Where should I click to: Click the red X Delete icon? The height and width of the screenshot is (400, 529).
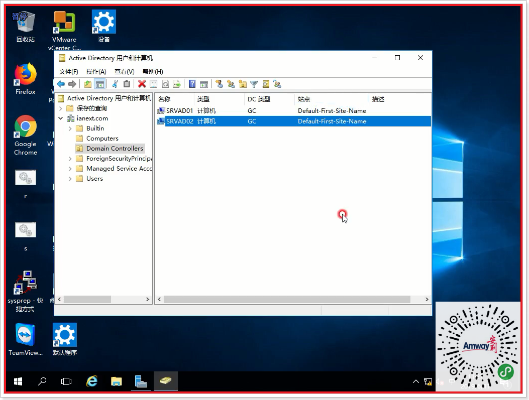[142, 84]
